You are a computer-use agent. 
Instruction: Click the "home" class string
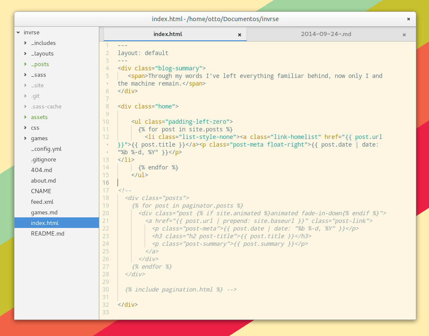point(165,106)
